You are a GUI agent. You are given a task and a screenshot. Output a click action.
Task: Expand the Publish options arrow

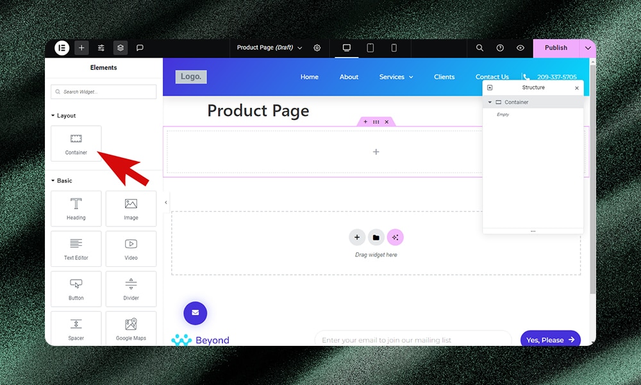point(588,48)
